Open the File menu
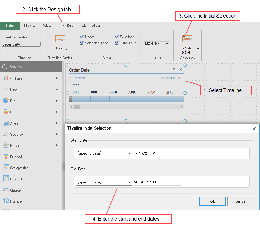Screen dimensions: 260x225 [x=10, y=26]
